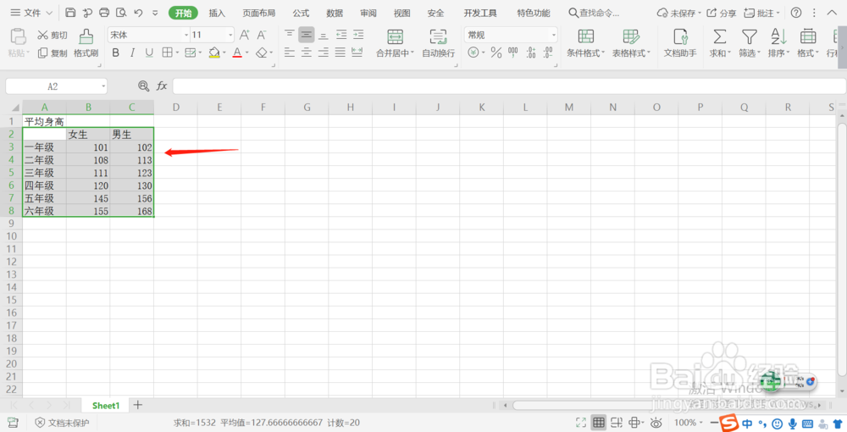
Task: Toggle 自动换行 wrap text
Action: [438, 43]
